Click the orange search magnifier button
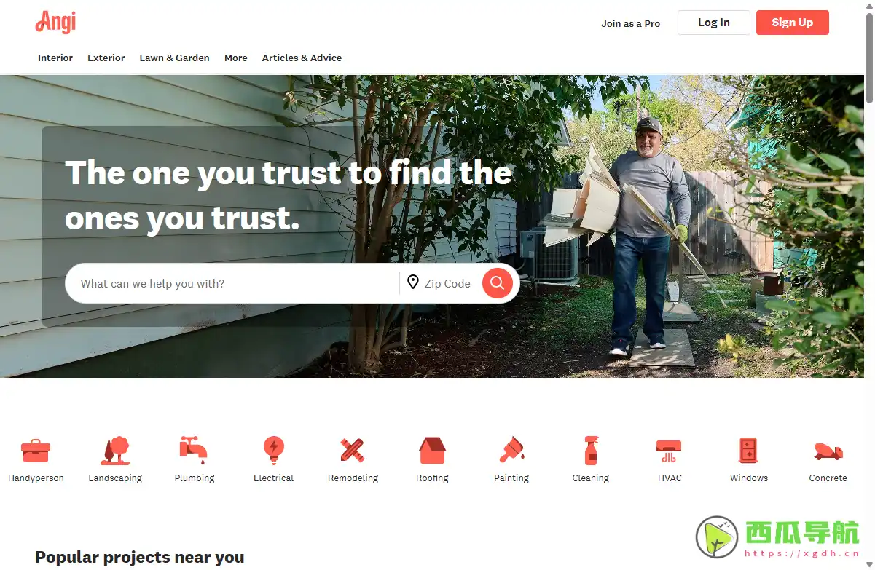Viewport: 875px width, 570px height. click(498, 283)
